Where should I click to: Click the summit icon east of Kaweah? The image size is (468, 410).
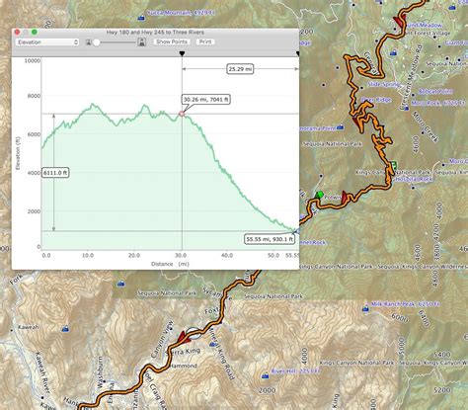65,328
